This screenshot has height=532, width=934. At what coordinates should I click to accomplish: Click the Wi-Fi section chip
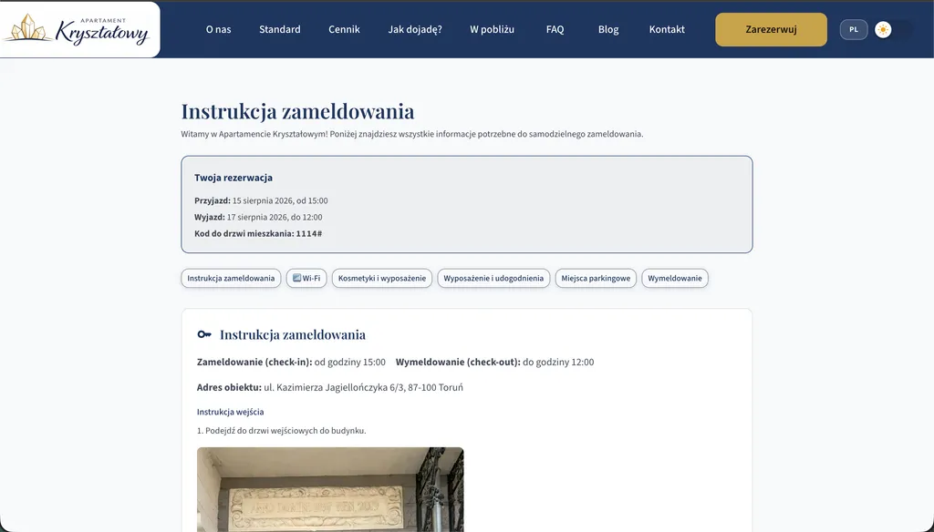tap(306, 278)
